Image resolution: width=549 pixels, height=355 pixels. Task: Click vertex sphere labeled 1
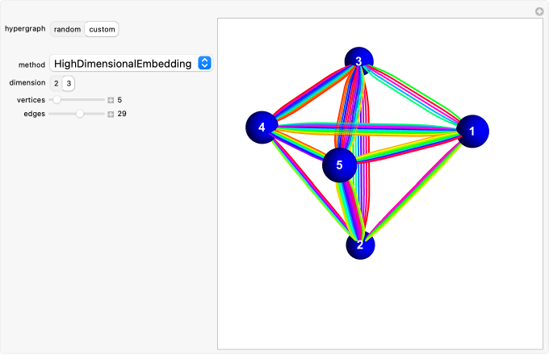click(x=473, y=131)
